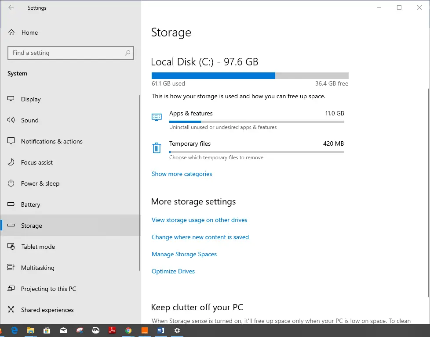Open Google Chrome from the taskbar
Viewport: 430px width, 337px height.
[128, 330]
